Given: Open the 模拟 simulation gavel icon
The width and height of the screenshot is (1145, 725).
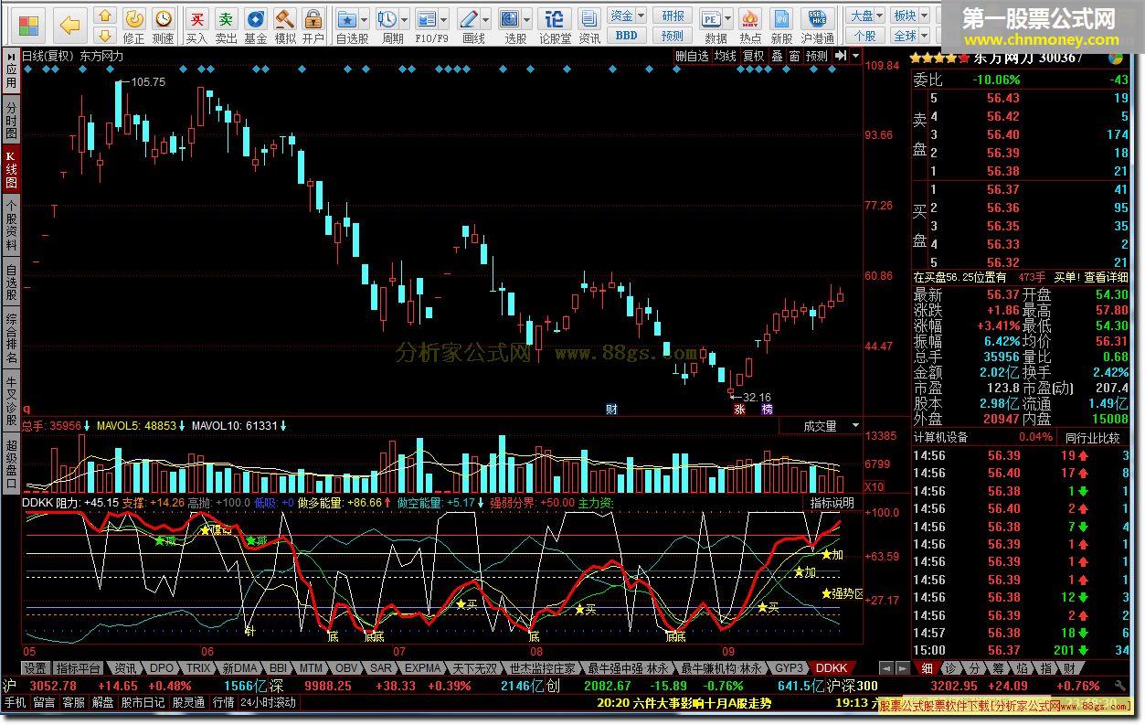Looking at the screenshot, I should tap(285, 25).
